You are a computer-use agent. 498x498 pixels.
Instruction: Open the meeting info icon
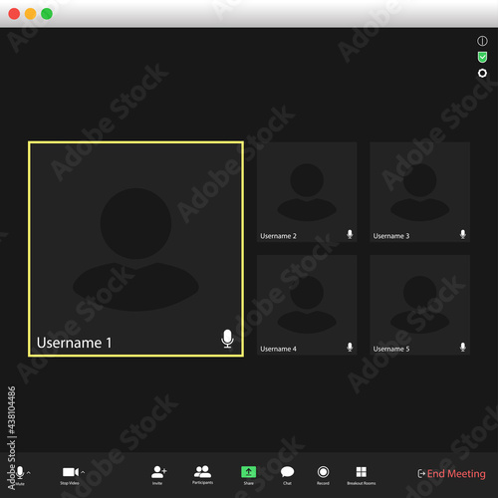pos(482,41)
